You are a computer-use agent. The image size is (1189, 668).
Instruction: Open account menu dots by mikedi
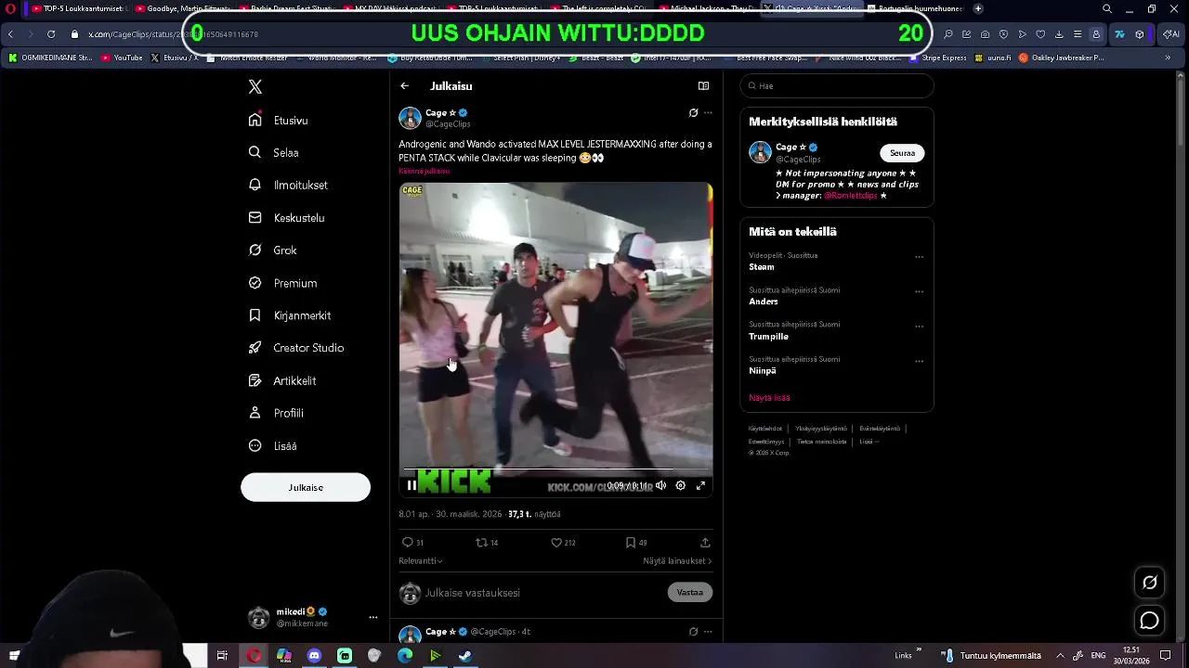click(372, 617)
